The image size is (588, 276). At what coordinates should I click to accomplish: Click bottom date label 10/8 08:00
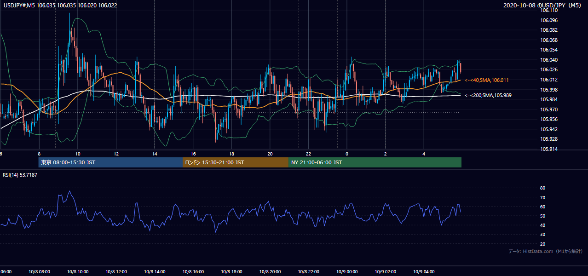39,272
